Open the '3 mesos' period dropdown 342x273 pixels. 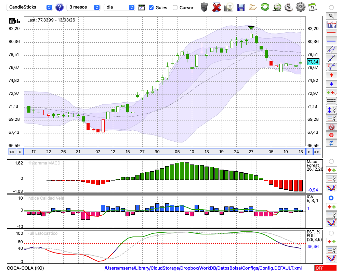pyautogui.click(x=84, y=7)
